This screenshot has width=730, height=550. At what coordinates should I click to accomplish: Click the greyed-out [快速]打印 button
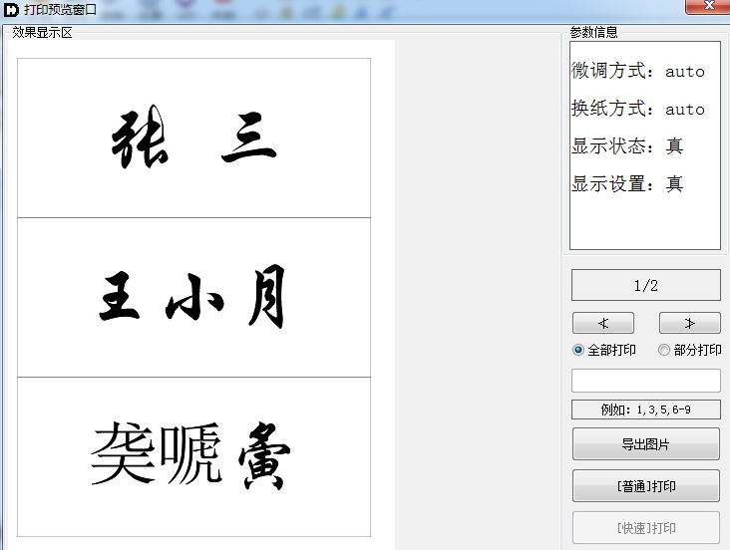645,527
